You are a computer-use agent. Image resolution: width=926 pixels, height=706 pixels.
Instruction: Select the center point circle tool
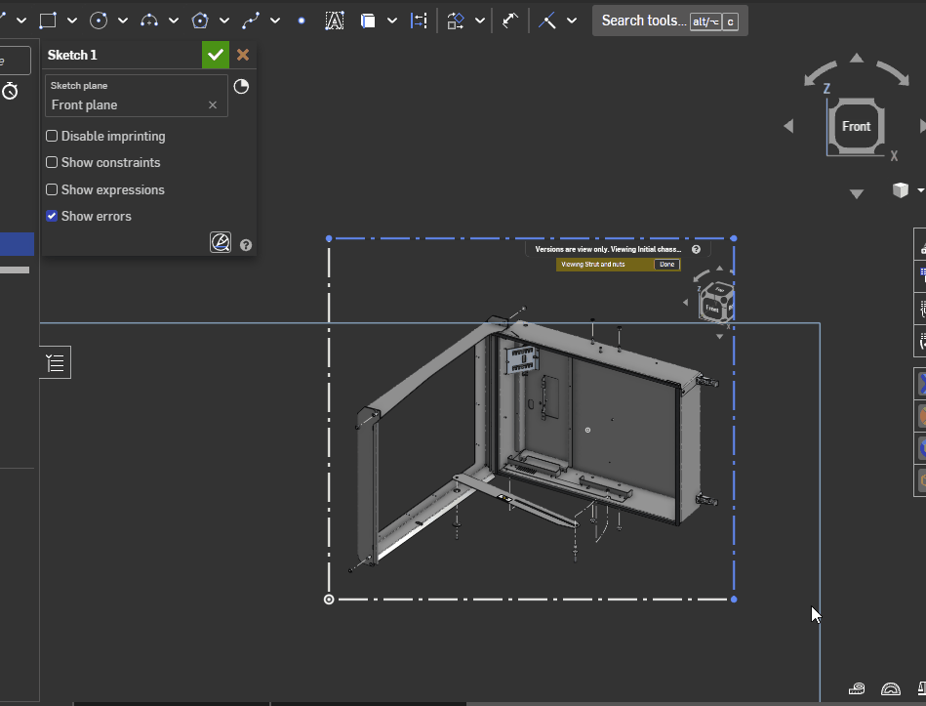pyautogui.click(x=99, y=21)
